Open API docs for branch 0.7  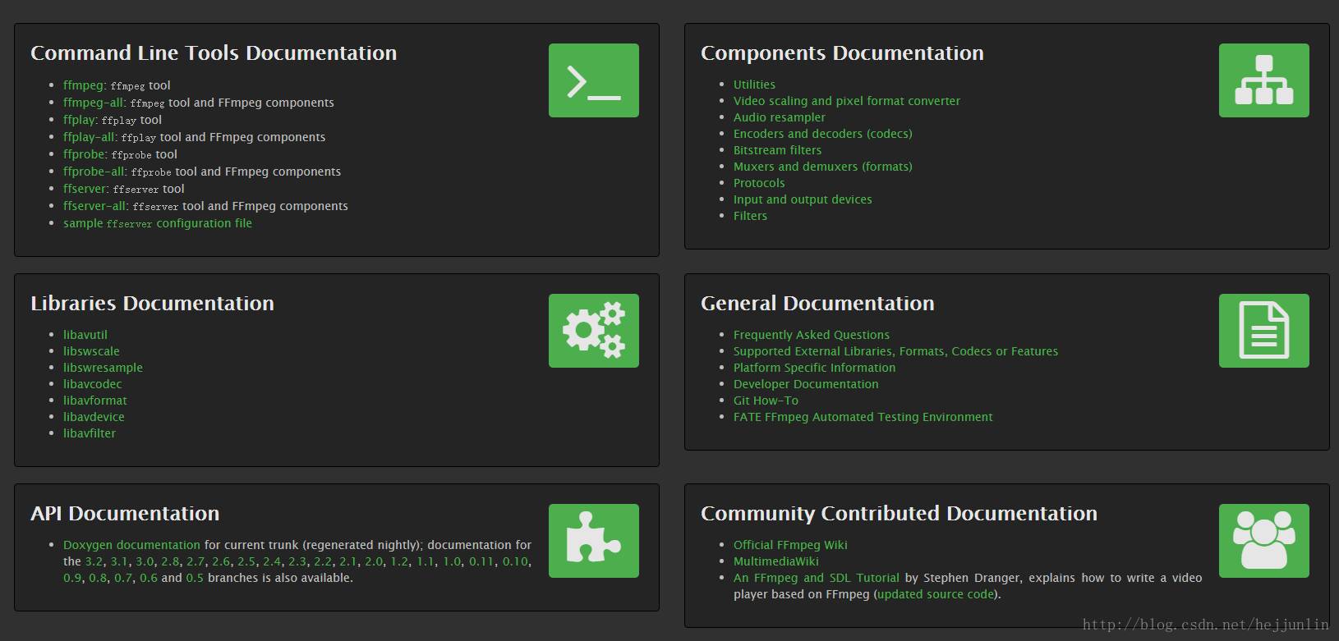point(123,578)
